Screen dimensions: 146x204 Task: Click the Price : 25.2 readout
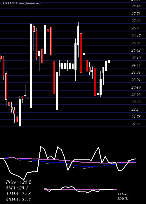click(x=18, y=182)
